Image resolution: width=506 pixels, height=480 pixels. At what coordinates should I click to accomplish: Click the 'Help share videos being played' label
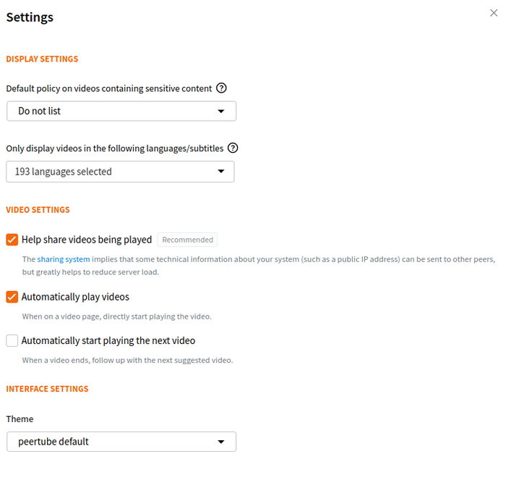[x=87, y=240]
